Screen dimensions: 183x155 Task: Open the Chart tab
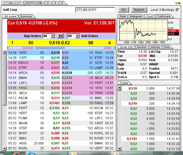(x=150, y=16)
